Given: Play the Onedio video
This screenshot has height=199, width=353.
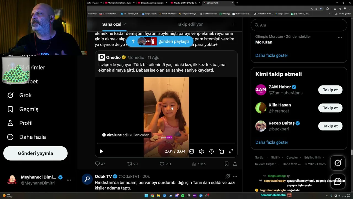Looking at the screenshot, I should click(x=101, y=151).
